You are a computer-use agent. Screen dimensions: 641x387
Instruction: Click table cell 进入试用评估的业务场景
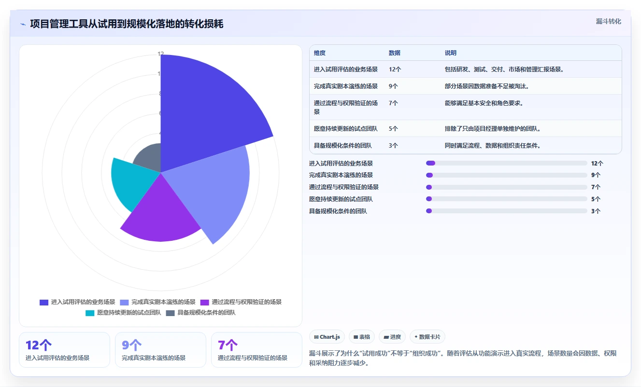point(346,69)
